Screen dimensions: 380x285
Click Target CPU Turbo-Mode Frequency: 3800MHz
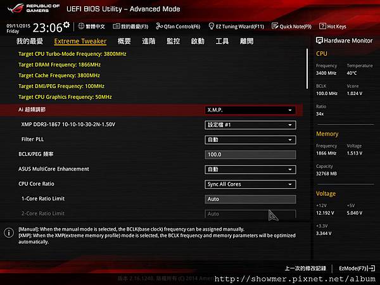[x=72, y=54]
